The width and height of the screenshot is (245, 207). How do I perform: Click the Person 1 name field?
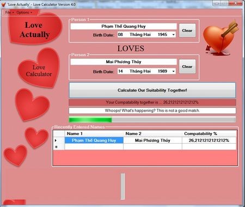[124, 26]
